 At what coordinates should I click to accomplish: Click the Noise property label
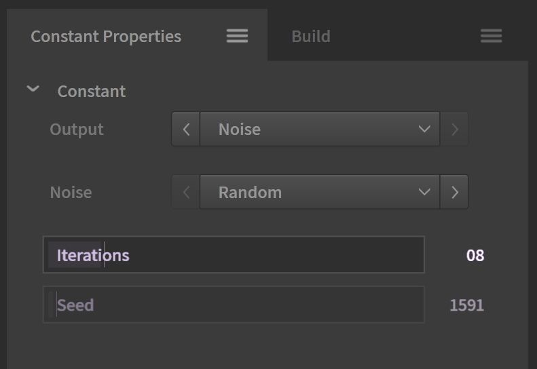point(71,193)
